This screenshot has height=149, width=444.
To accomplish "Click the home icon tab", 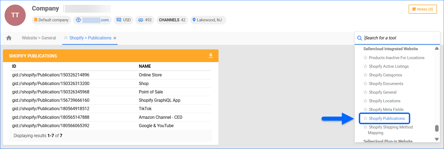I will point(9,38).
